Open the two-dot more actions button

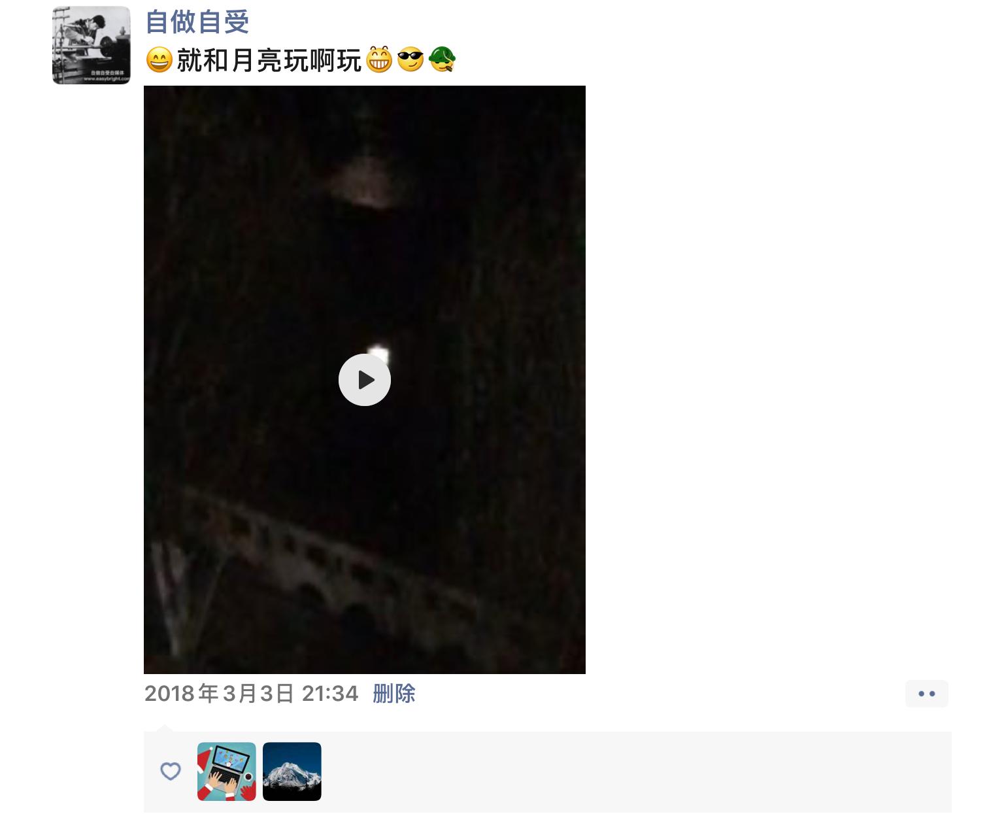(927, 694)
